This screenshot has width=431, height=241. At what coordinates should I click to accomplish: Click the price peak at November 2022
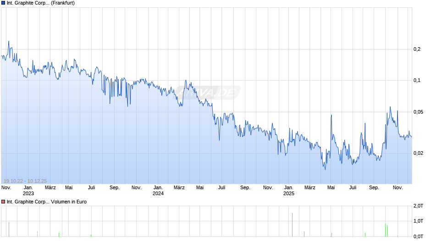(x=9, y=42)
